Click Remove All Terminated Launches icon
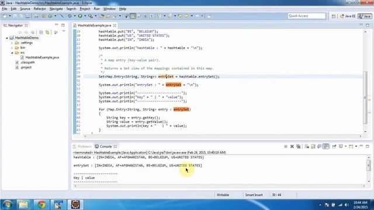374x210 pixels. pyautogui.click(x=299, y=146)
